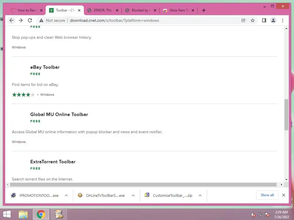Close the Blocked by tab

point(155,10)
